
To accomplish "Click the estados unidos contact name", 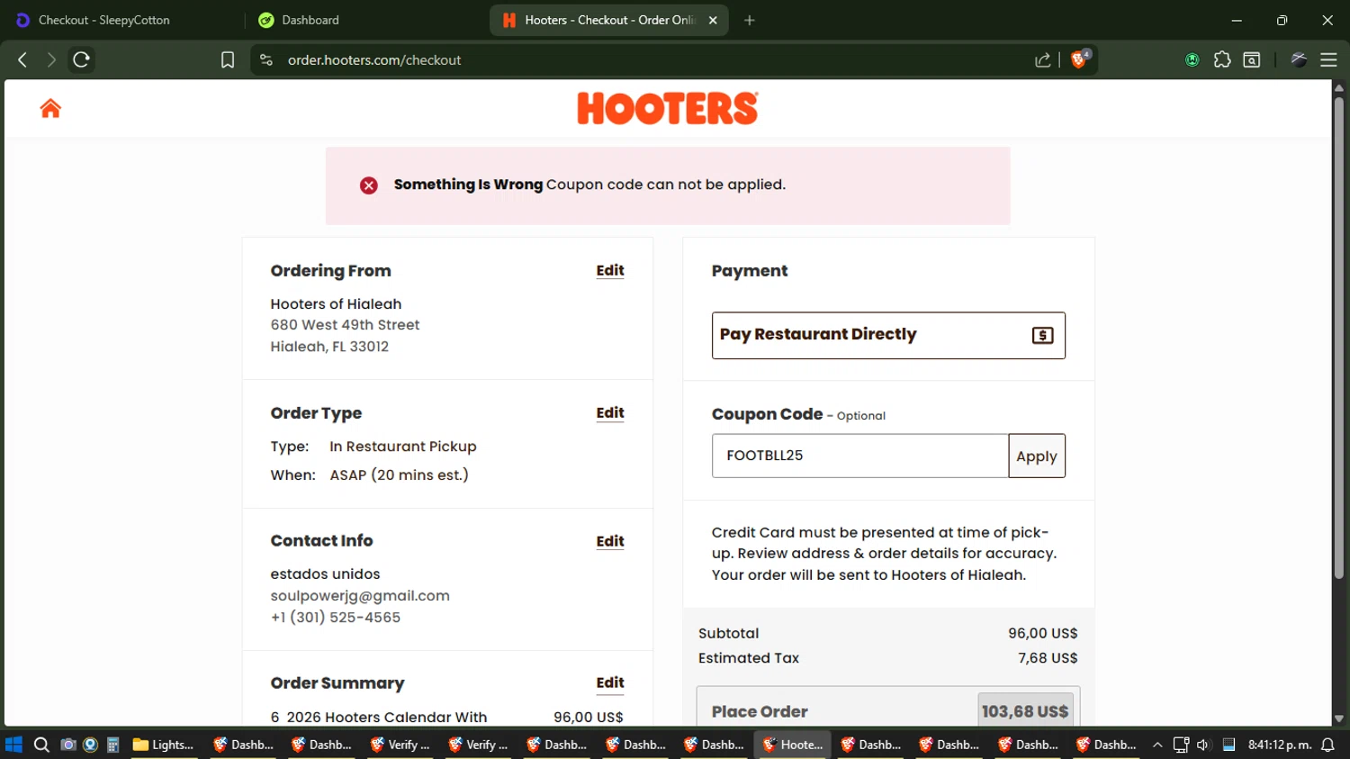I will click(x=325, y=574).
